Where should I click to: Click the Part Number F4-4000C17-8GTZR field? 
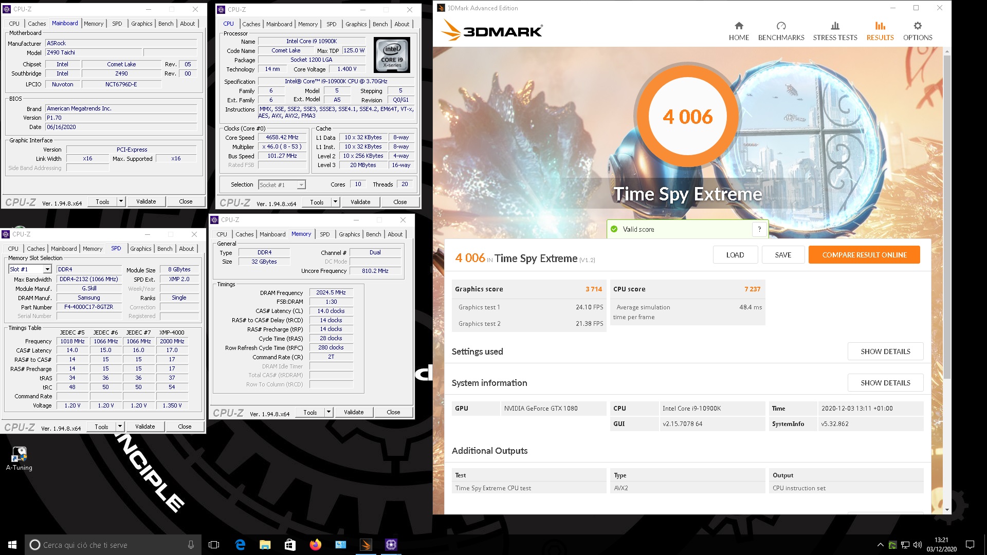tap(88, 307)
